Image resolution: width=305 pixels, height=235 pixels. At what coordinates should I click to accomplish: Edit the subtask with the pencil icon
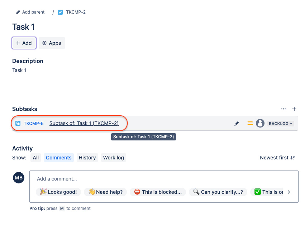(x=237, y=123)
